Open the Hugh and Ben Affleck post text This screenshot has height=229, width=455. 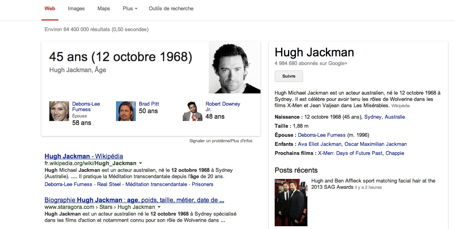tap(373, 184)
